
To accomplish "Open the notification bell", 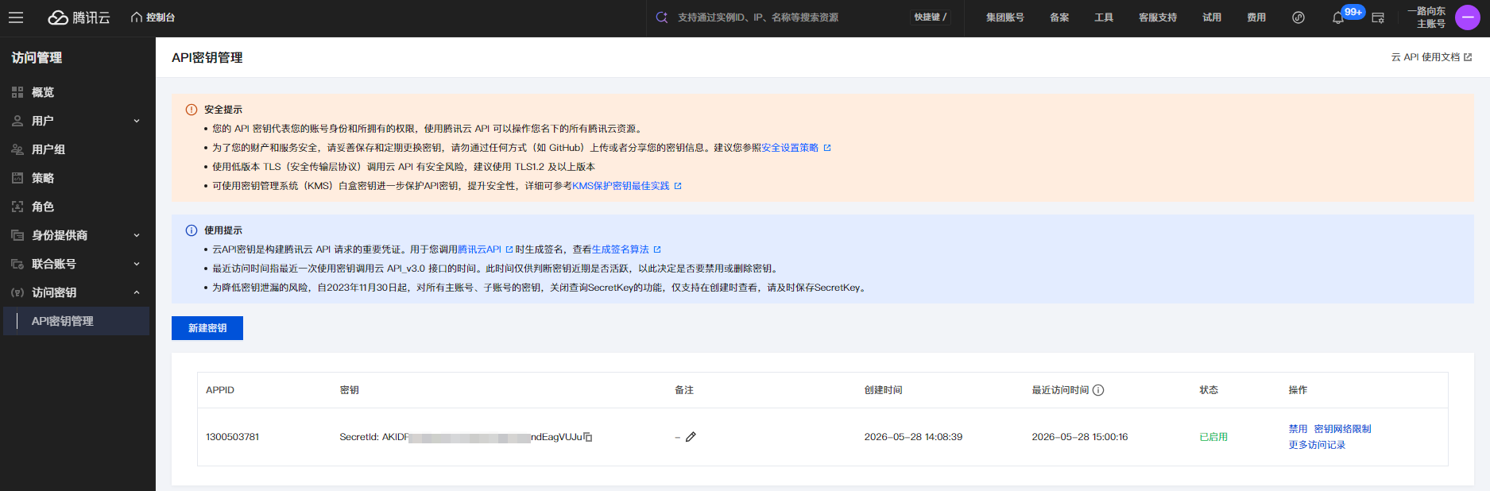I will point(1338,17).
